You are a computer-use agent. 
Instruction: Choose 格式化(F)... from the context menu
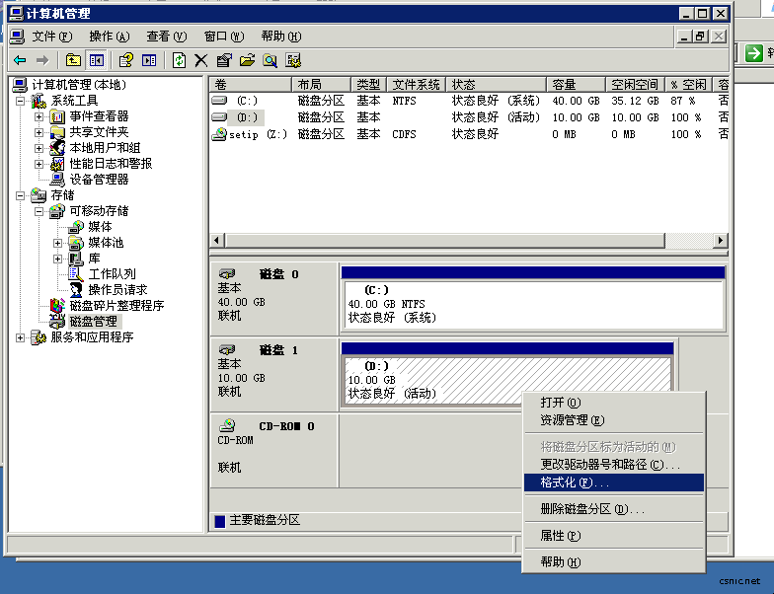(x=575, y=483)
